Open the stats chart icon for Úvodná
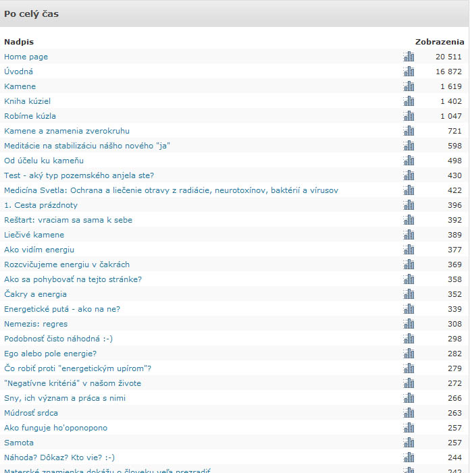The image size is (470, 473). pos(409,72)
